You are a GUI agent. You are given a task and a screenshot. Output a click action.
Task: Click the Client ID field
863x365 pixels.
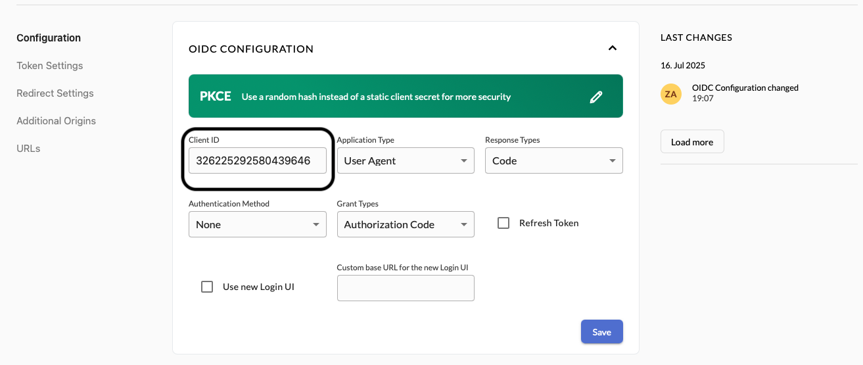pyautogui.click(x=258, y=160)
